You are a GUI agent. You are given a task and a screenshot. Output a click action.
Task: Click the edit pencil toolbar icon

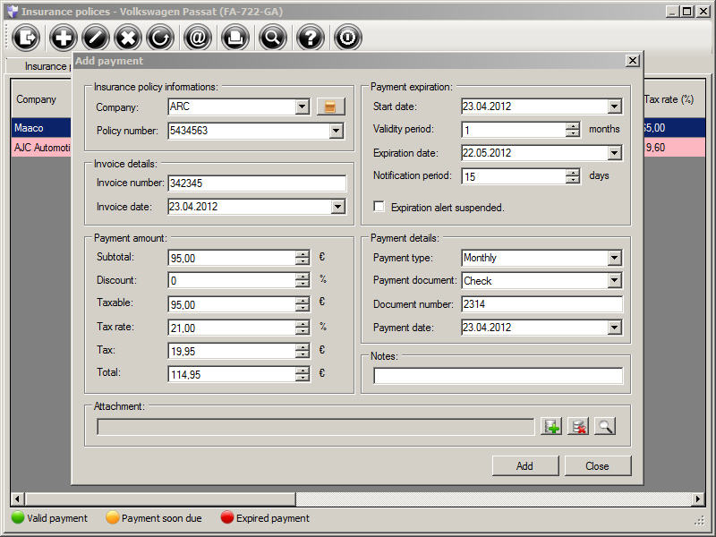click(96, 38)
